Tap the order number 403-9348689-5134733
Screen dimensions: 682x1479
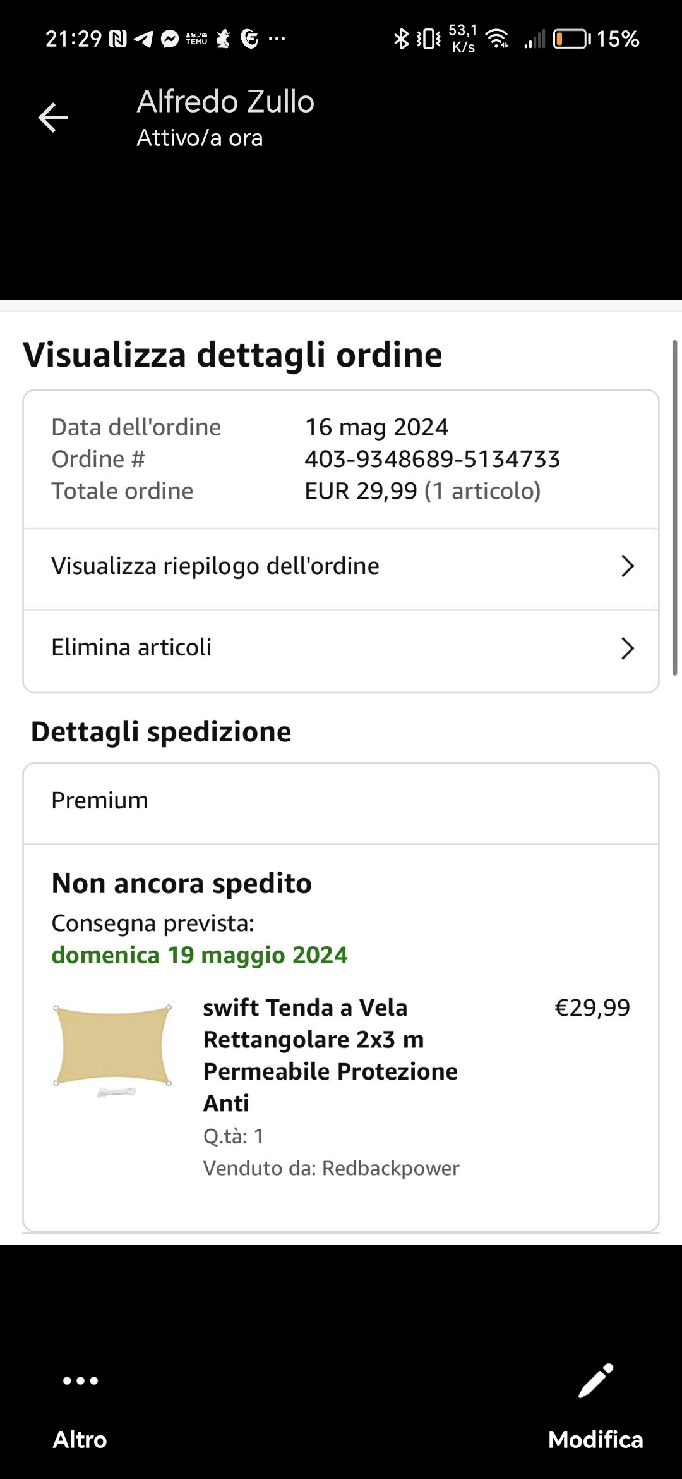tap(432, 460)
